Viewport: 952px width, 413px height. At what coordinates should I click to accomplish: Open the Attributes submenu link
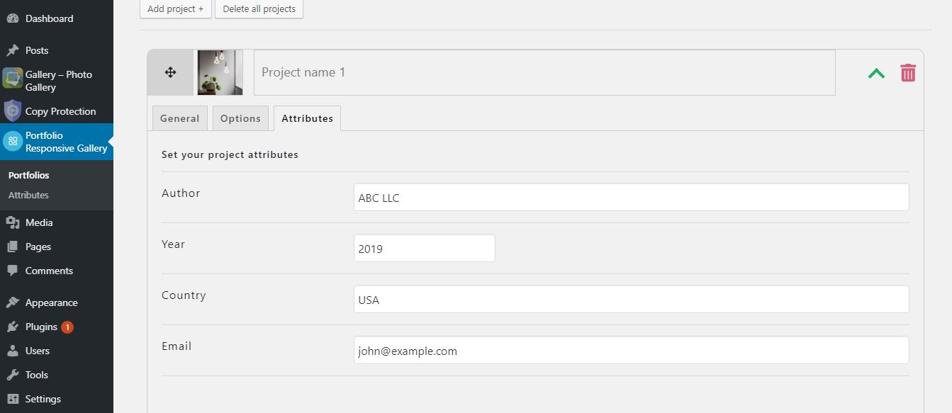(28, 195)
